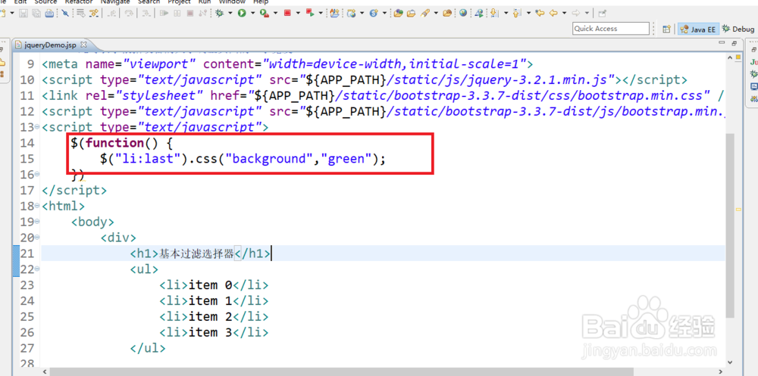This screenshot has height=376, width=758.
Task: Click the Save toolbar icon
Action: 23,13
